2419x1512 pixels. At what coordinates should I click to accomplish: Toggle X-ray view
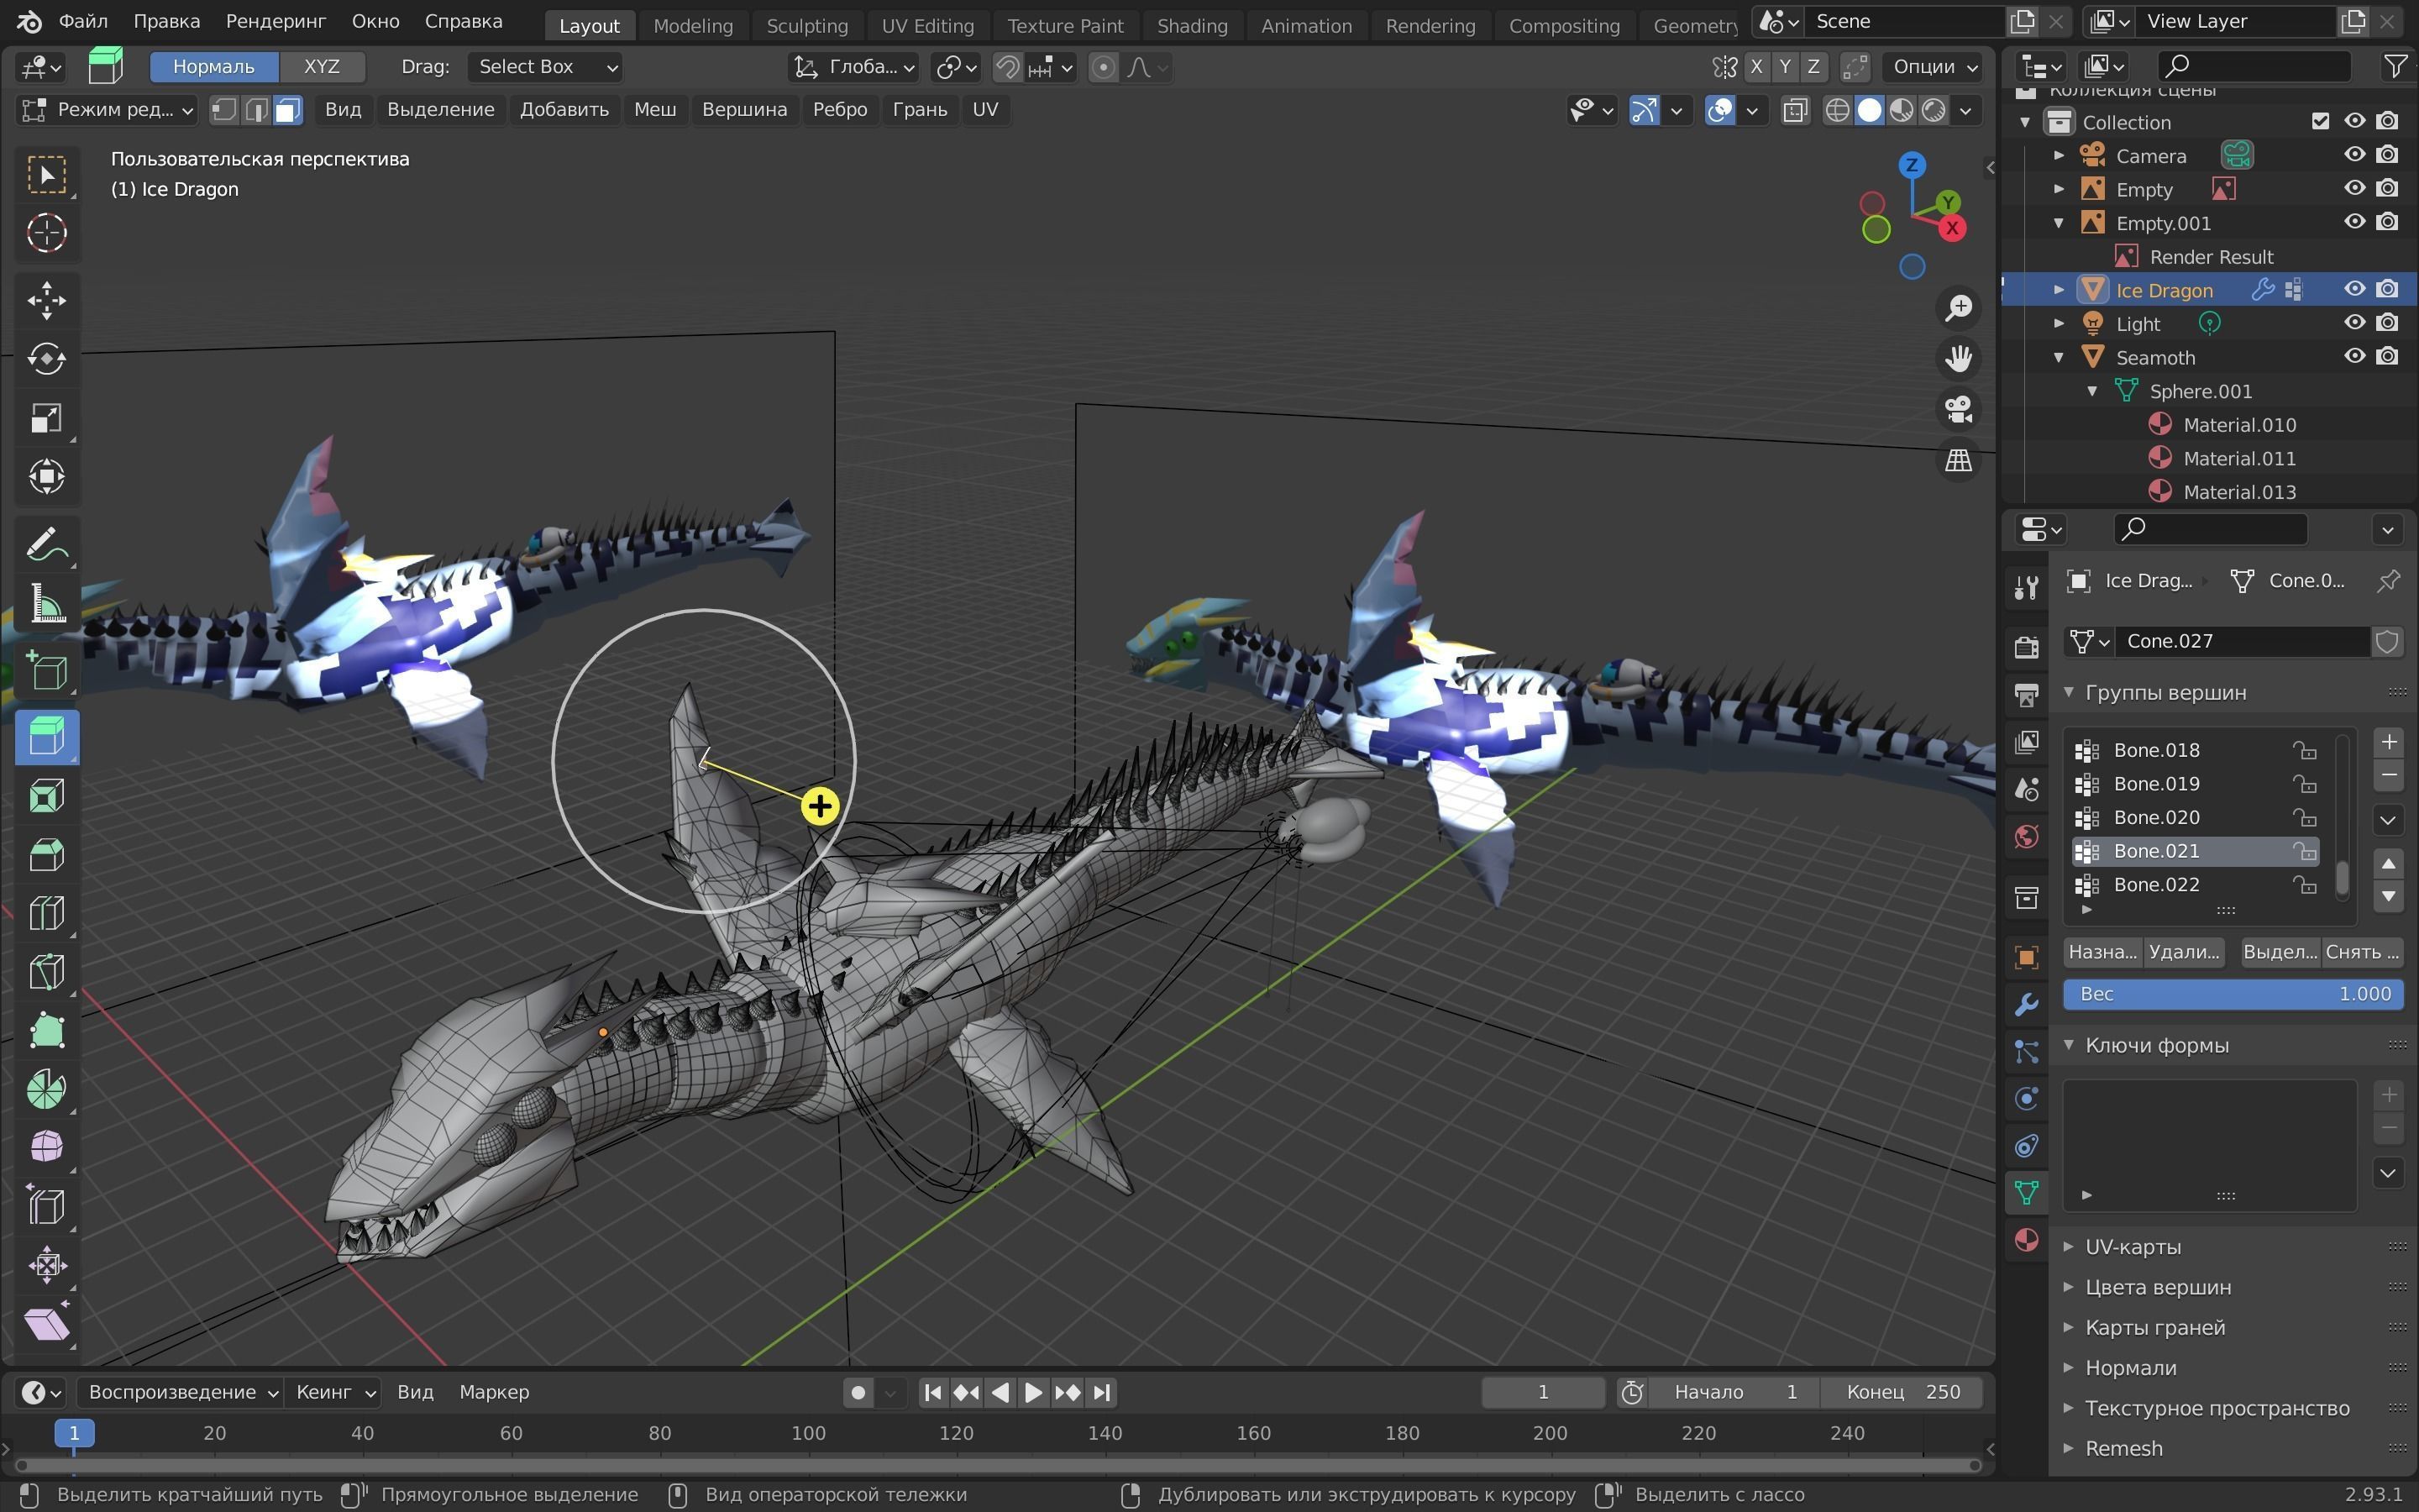pyautogui.click(x=1795, y=110)
